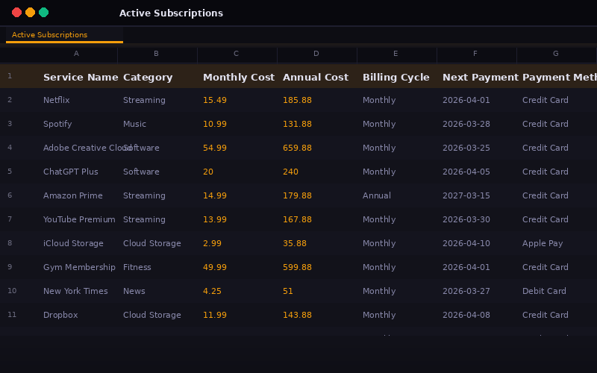Click the New York Times cell

(78, 291)
